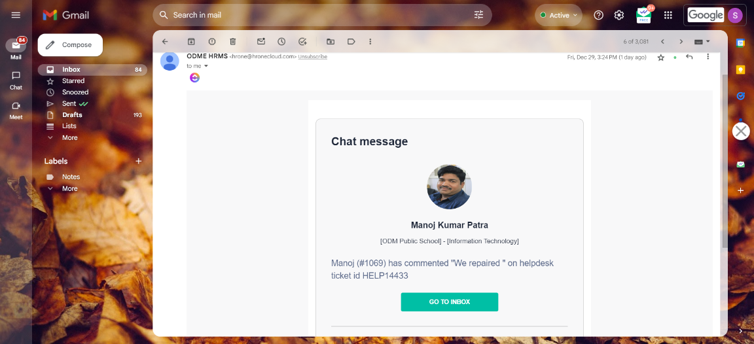The height and width of the screenshot is (344, 754).
Task: Toggle the main menu hamburger
Action: 16,15
